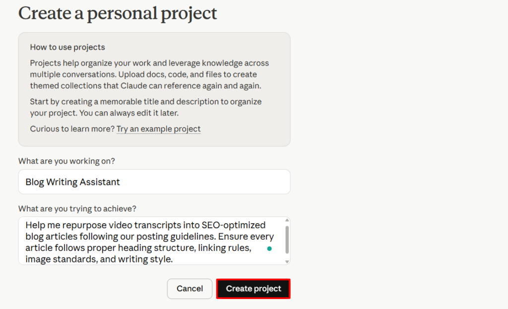Click the "How to use projects" title
This screenshot has height=309, width=508.
click(67, 48)
